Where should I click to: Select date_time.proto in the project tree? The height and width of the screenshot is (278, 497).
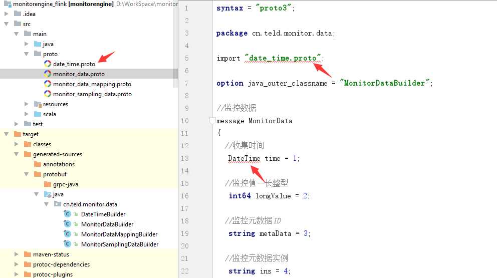pyautogui.click(x=74, y=64)
